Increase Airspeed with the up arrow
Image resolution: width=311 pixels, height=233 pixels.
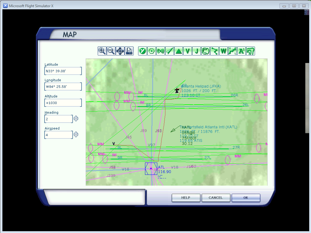76,133
